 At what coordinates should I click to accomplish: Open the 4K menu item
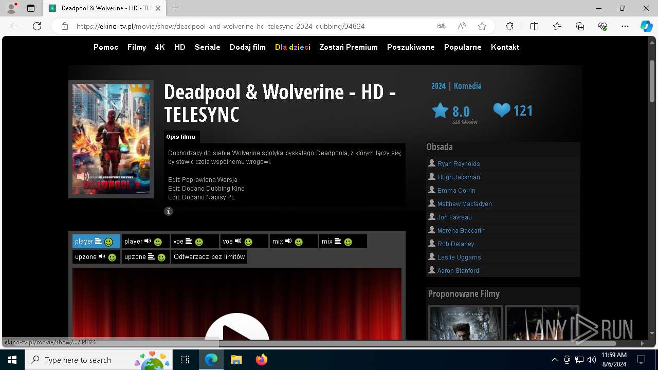160,47
